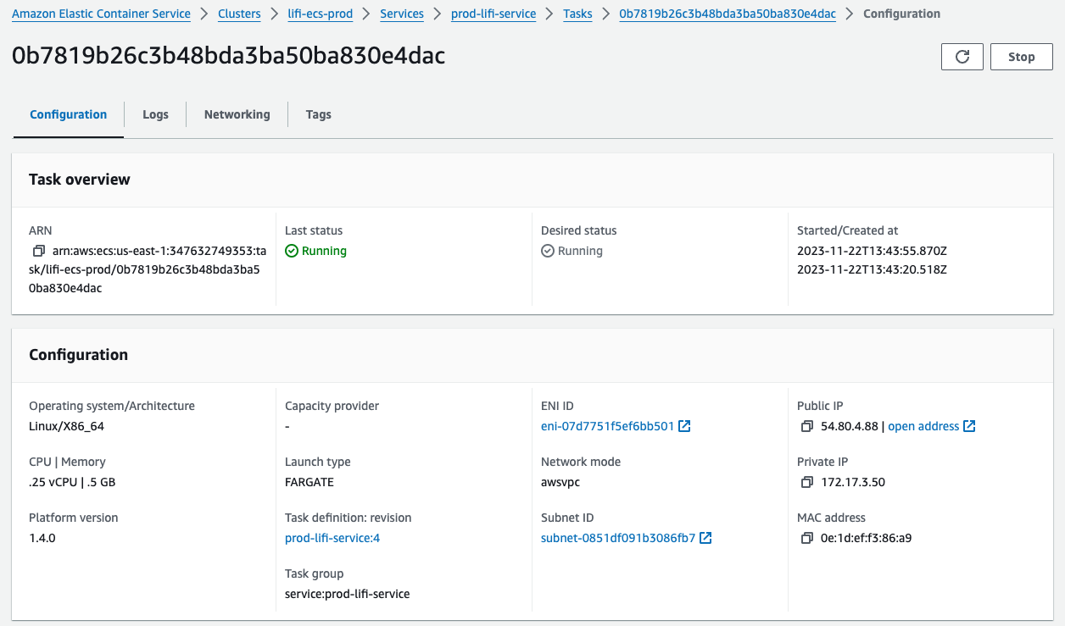This screenshot has height=626, width=1065.
Task: Click the large task ID page title
Action: pos(229,56)
